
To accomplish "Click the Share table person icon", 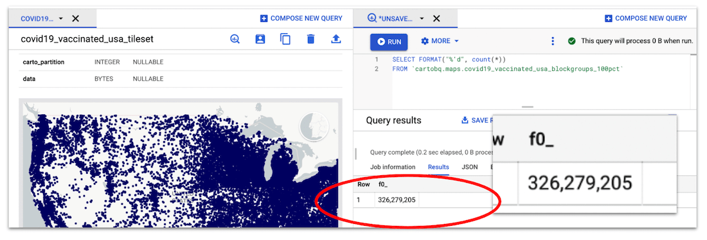I will (x=260, y=39).
